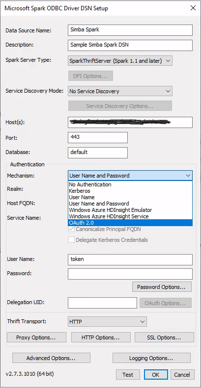Expand Service Discovery Mode combo box

(x=120, y=91)
